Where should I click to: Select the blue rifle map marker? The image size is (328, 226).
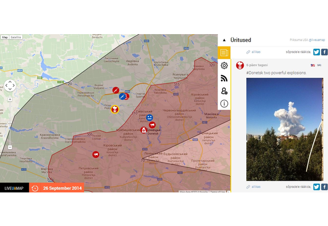coord(122,96)
